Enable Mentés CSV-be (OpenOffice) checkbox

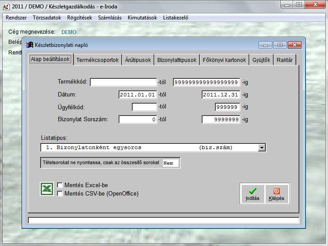pos(61,193)
